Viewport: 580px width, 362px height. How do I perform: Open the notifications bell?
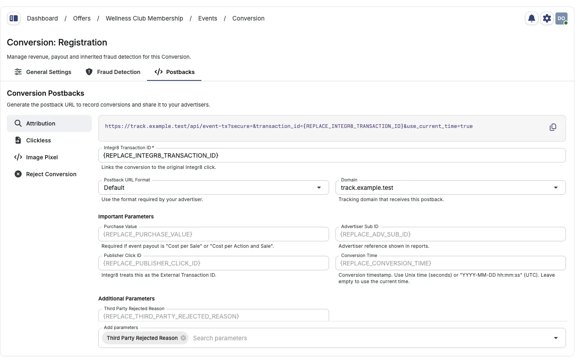[532, 18]
